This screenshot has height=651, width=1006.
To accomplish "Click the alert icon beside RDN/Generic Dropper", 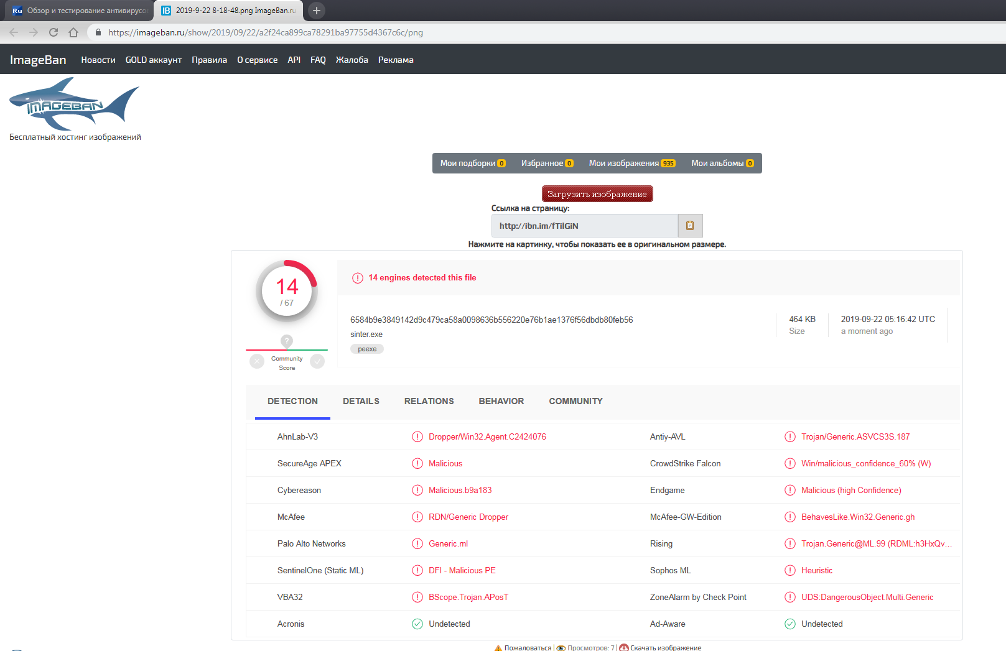I will (x=417, y=517).
